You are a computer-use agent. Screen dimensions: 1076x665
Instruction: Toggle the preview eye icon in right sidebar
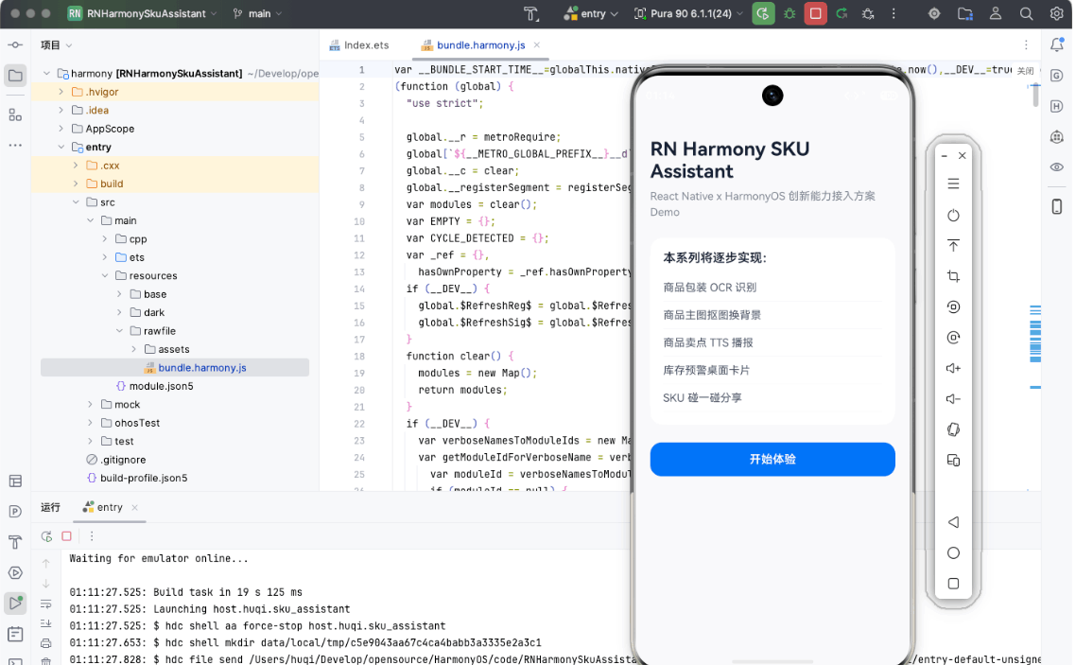pos(1057,167)
